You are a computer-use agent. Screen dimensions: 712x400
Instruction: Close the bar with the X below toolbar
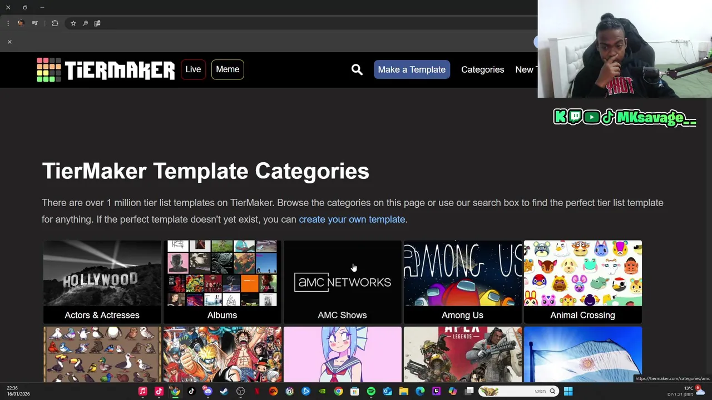[x=9, y=42]
